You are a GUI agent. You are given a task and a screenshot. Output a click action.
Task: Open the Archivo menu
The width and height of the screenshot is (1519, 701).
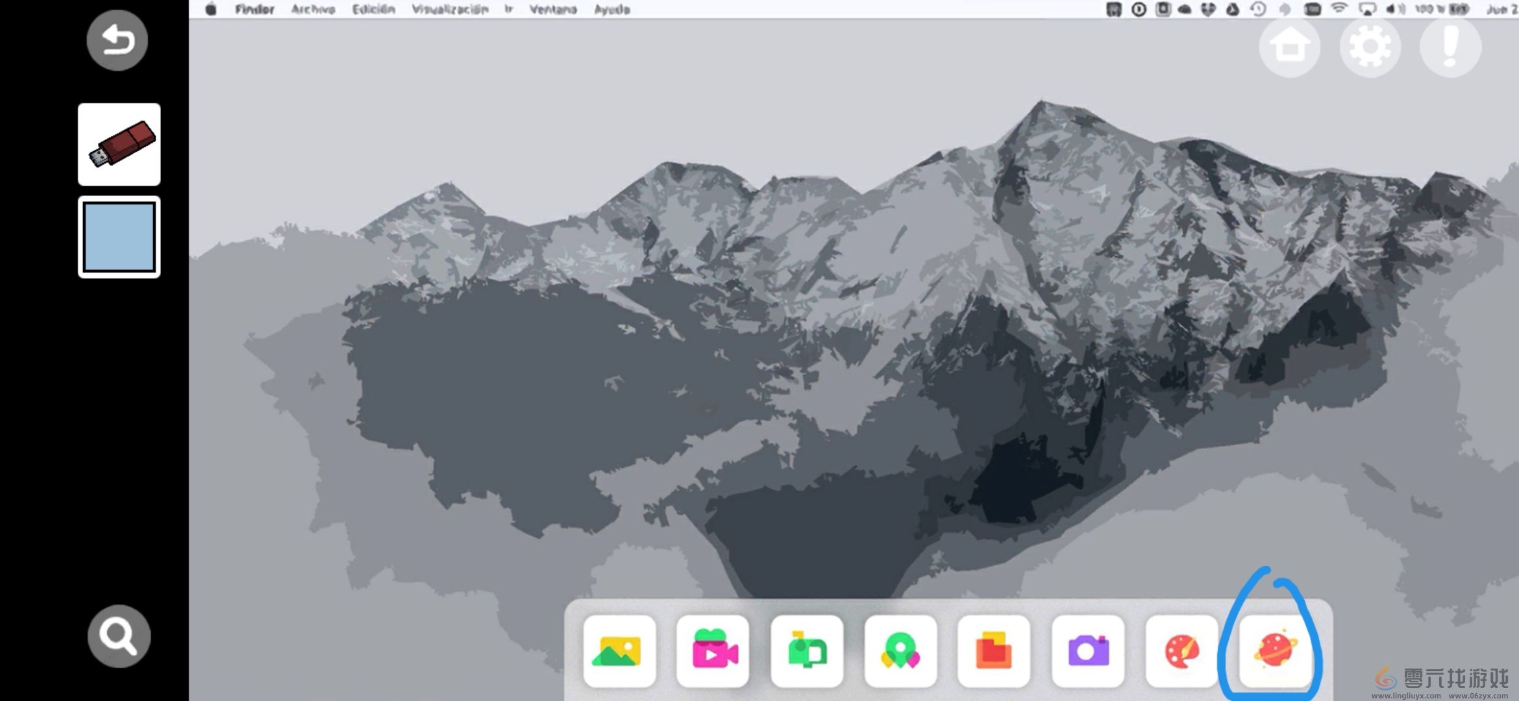(313, 9)
